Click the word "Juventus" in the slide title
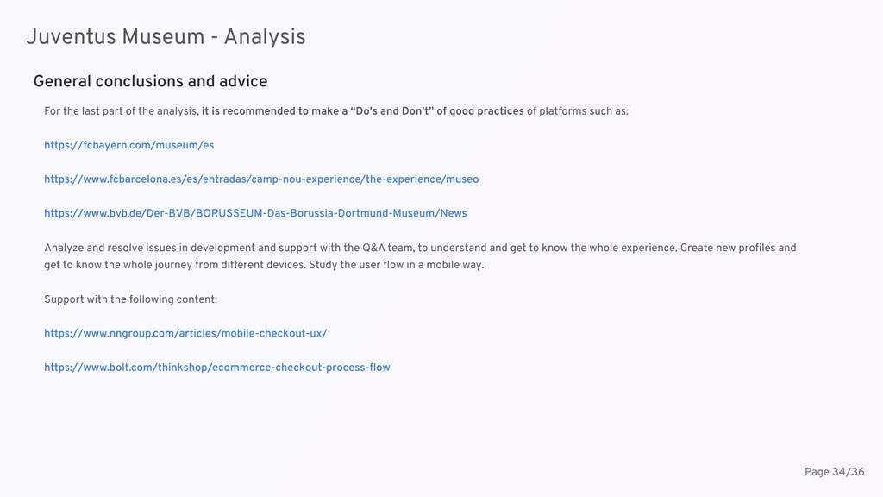The height and width of the screenshot is (497, 883). coord(71,37)
